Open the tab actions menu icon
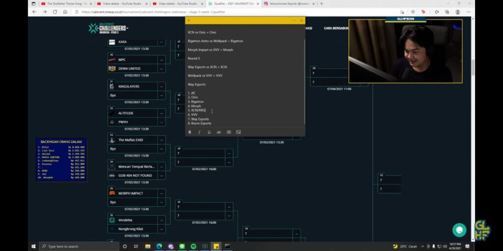The image size is (503, 251). [x=34, y=3]
